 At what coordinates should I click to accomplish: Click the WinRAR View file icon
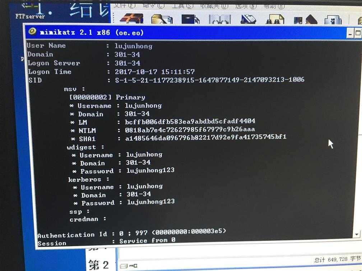click(x=220, y=20)
